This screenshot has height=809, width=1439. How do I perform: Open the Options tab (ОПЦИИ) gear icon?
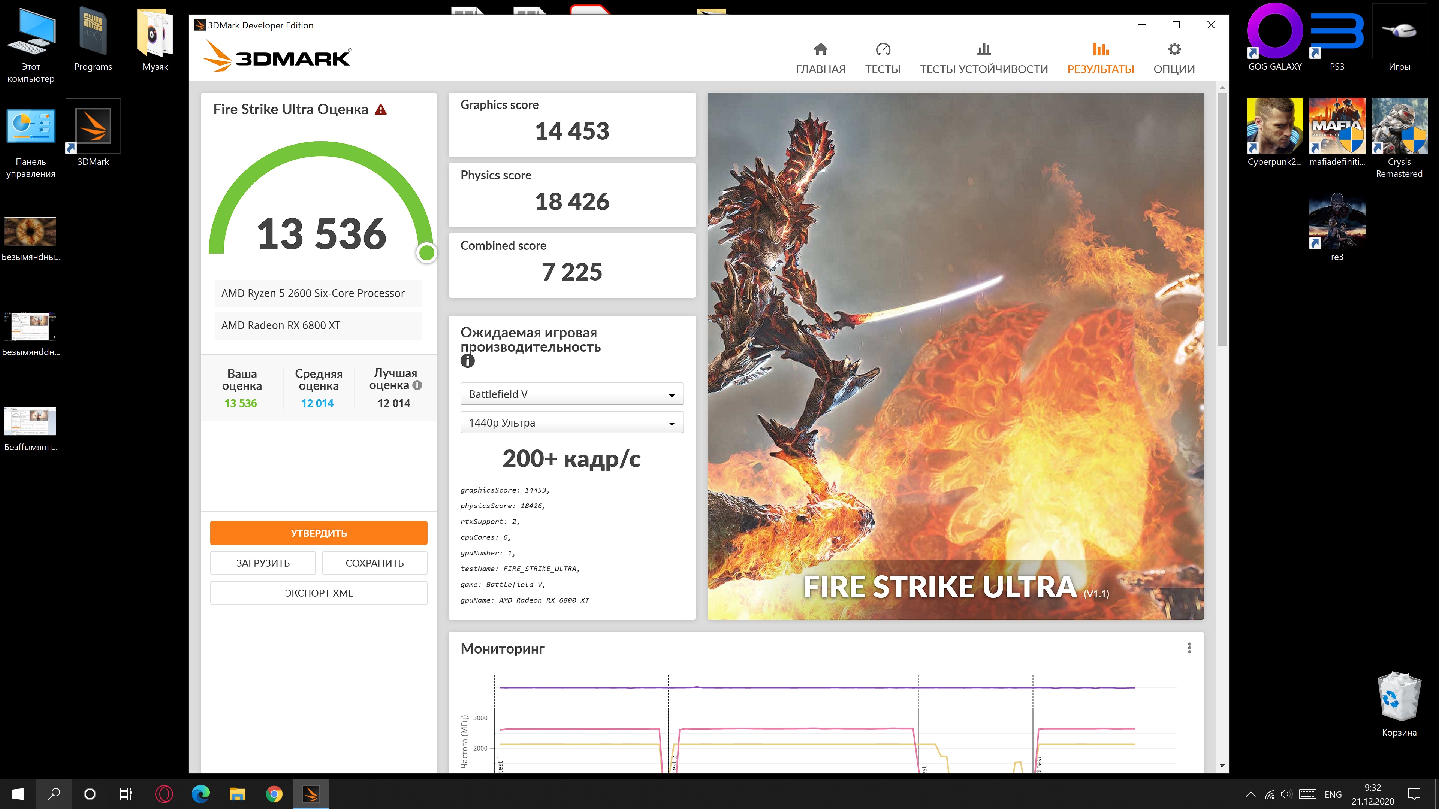pyautogui.click(x=1174, y=50)
